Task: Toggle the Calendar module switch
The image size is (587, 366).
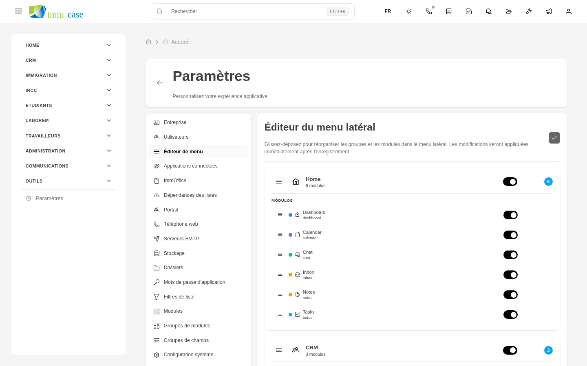Action: [x=510, y=235]
